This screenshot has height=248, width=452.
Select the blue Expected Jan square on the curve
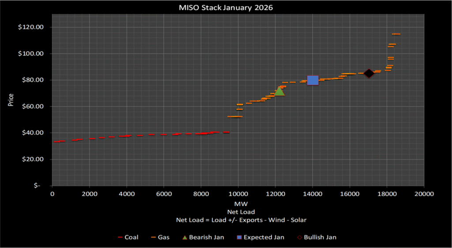coord(313,80)
